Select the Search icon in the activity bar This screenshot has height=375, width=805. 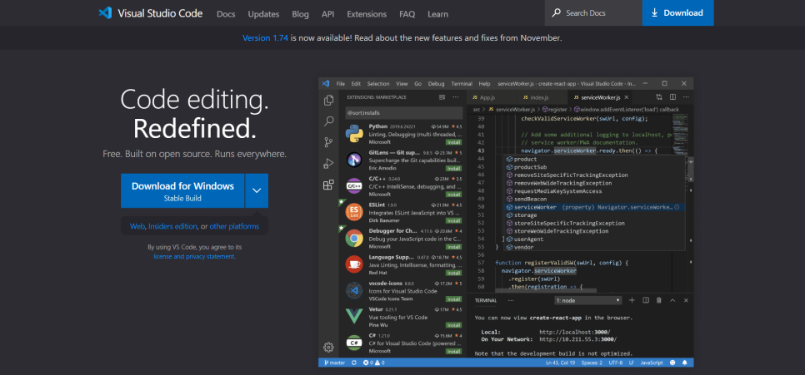[x=328, y=121]
